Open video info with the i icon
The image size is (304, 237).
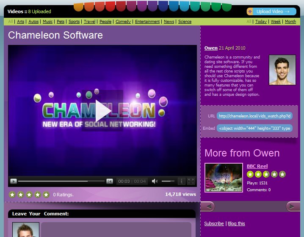coord(182,181)
